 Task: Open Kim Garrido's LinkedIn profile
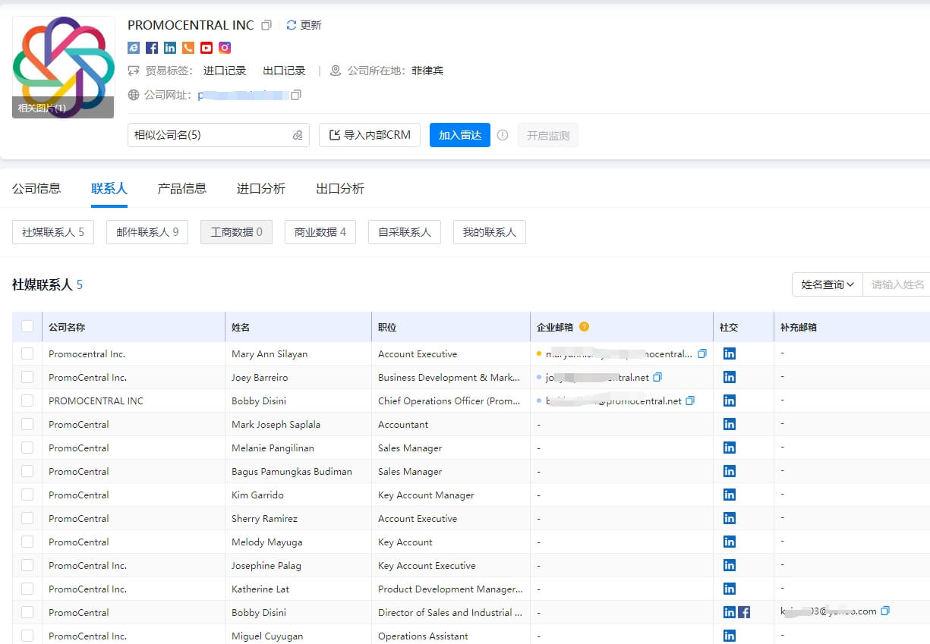730,495
